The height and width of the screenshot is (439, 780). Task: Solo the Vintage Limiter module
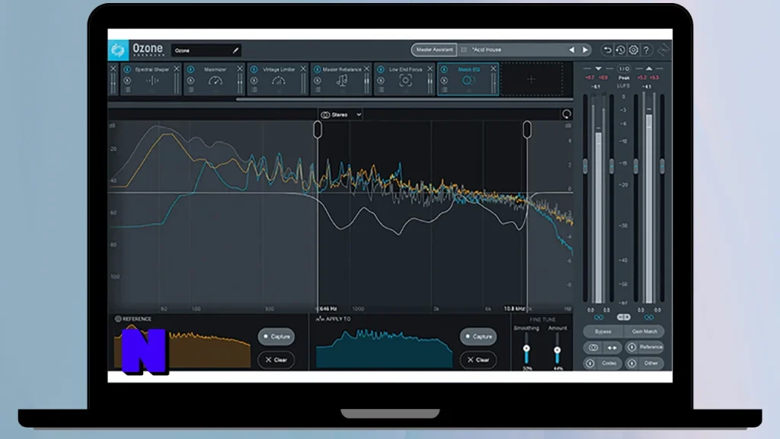254,81
